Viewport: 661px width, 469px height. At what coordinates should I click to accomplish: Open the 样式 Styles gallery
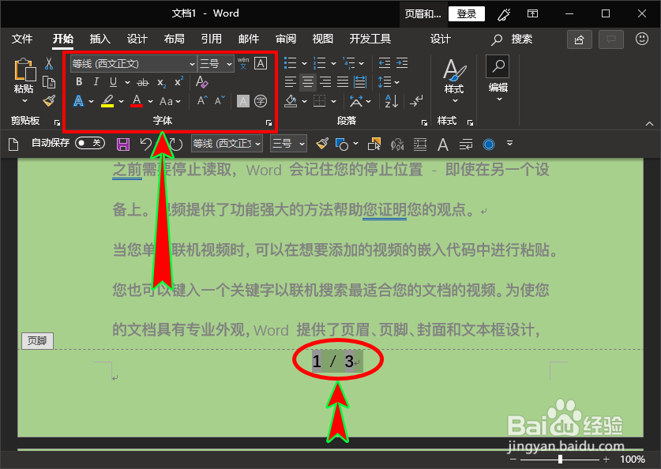(x=454, y=81)
